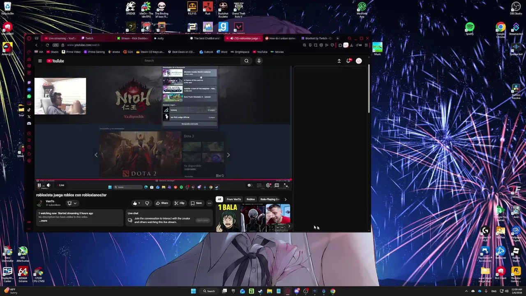Save the video to a playlist
This screenshot has height=296, width=526.
[196, 203]
